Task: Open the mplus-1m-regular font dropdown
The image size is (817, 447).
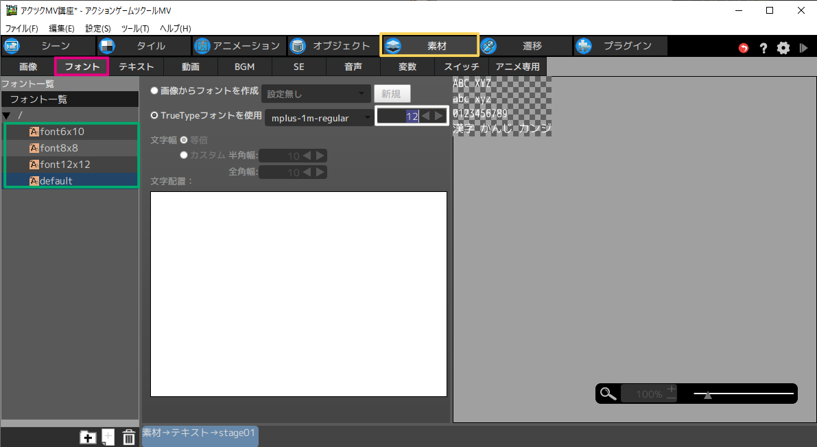Action: coord(319,118)
